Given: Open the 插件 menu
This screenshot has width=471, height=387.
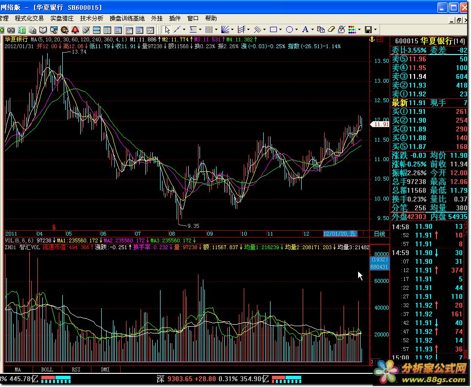Looking at the screenshot, I should (x=175, y=18).
